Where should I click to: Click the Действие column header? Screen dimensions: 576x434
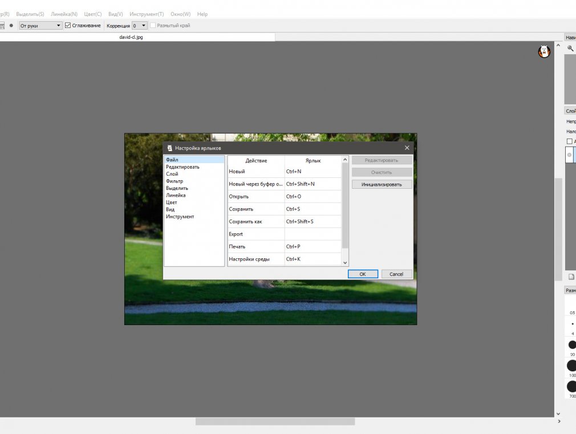coord(256,161)
